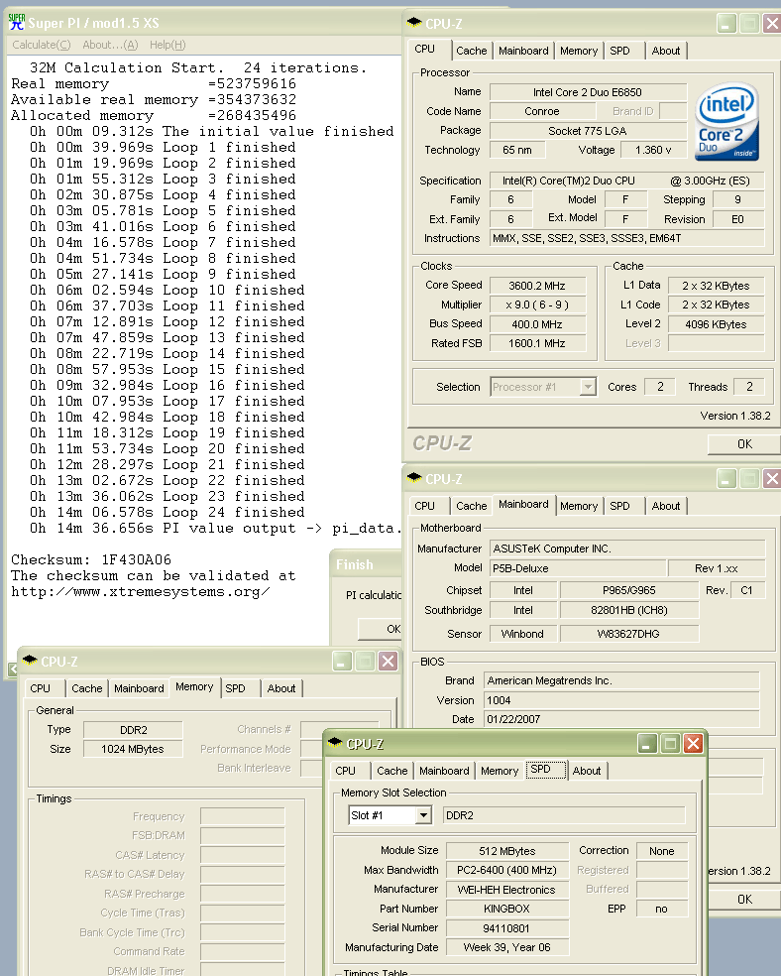Screen dimensions: 781x976
Task: Click the motherboard Model field P5B-Deluxe
Action: [x=578, y=568]
